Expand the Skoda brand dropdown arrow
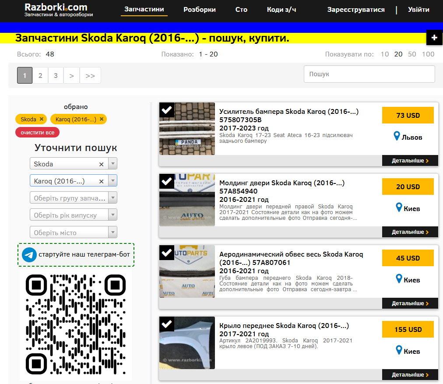The width and height of the screenshot is (443, 384). (x=113, y=164)
